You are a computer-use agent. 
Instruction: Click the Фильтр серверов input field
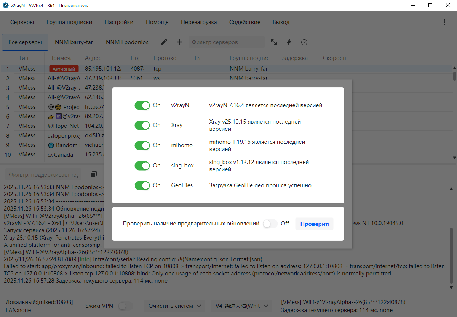pos(226,42)
